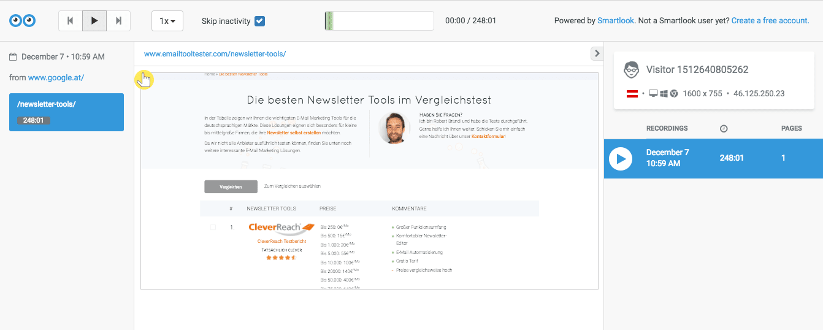Click the Windows OS icon
Image resolution: width=823 pixels, height=330 pixels.
click(x=664, y=94)
